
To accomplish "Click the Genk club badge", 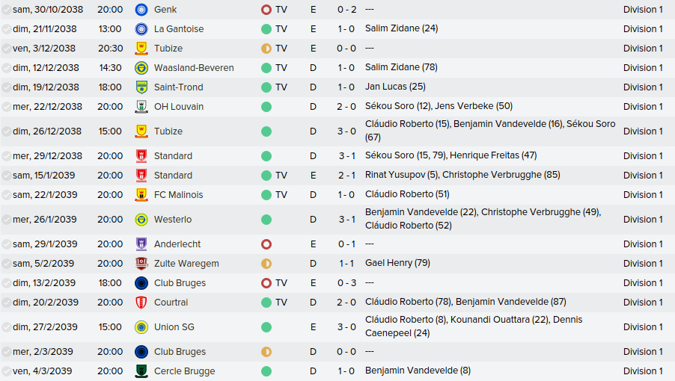I will click(x=141, y=10).
